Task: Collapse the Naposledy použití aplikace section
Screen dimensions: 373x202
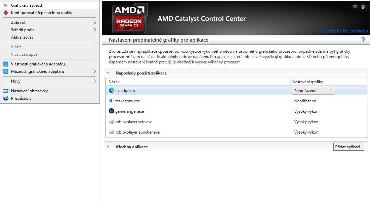Action: (x=108, y=73)
